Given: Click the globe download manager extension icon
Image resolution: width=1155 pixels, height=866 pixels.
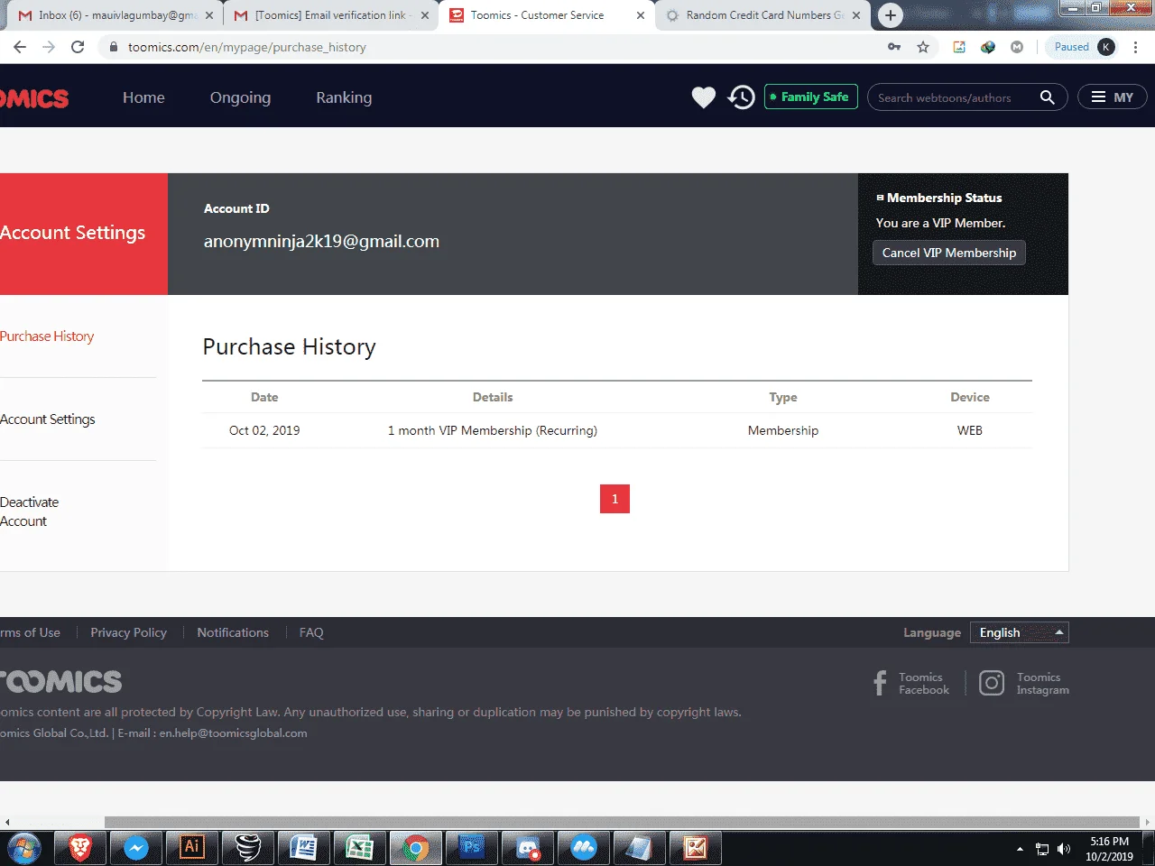Looking at the screenshot, I should [x=988, y=47].
